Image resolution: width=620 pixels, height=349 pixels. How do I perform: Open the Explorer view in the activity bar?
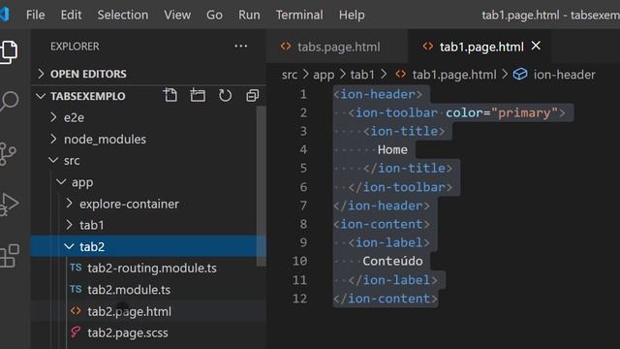tap(9, 51)
